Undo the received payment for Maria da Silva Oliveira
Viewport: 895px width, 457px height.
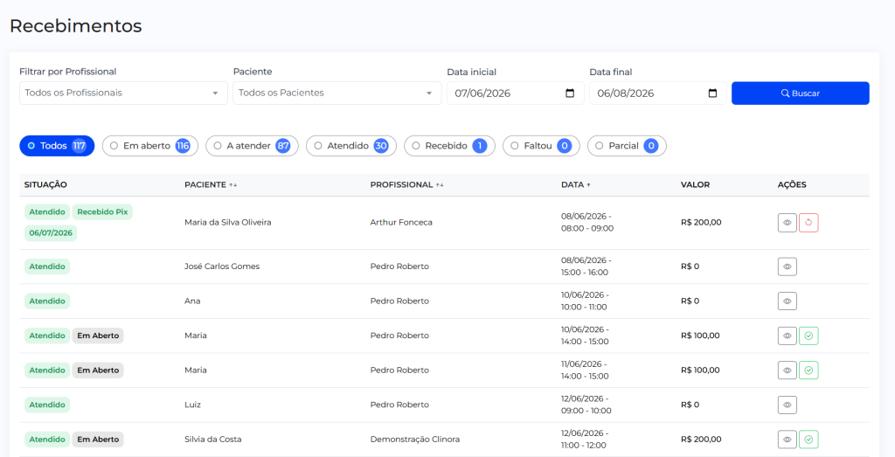pos(808,223)
